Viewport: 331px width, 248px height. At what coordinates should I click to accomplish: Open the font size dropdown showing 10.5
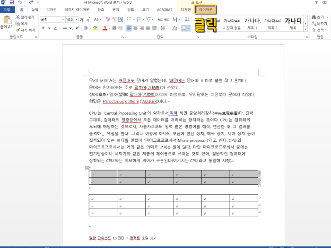(x=77, y=20)
